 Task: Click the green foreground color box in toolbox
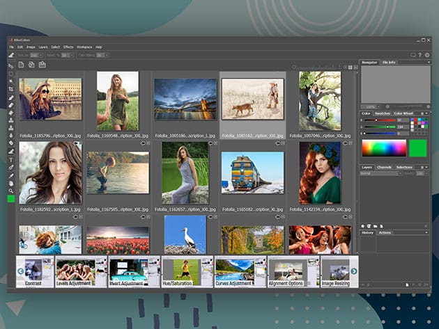[x=11, y=199]
